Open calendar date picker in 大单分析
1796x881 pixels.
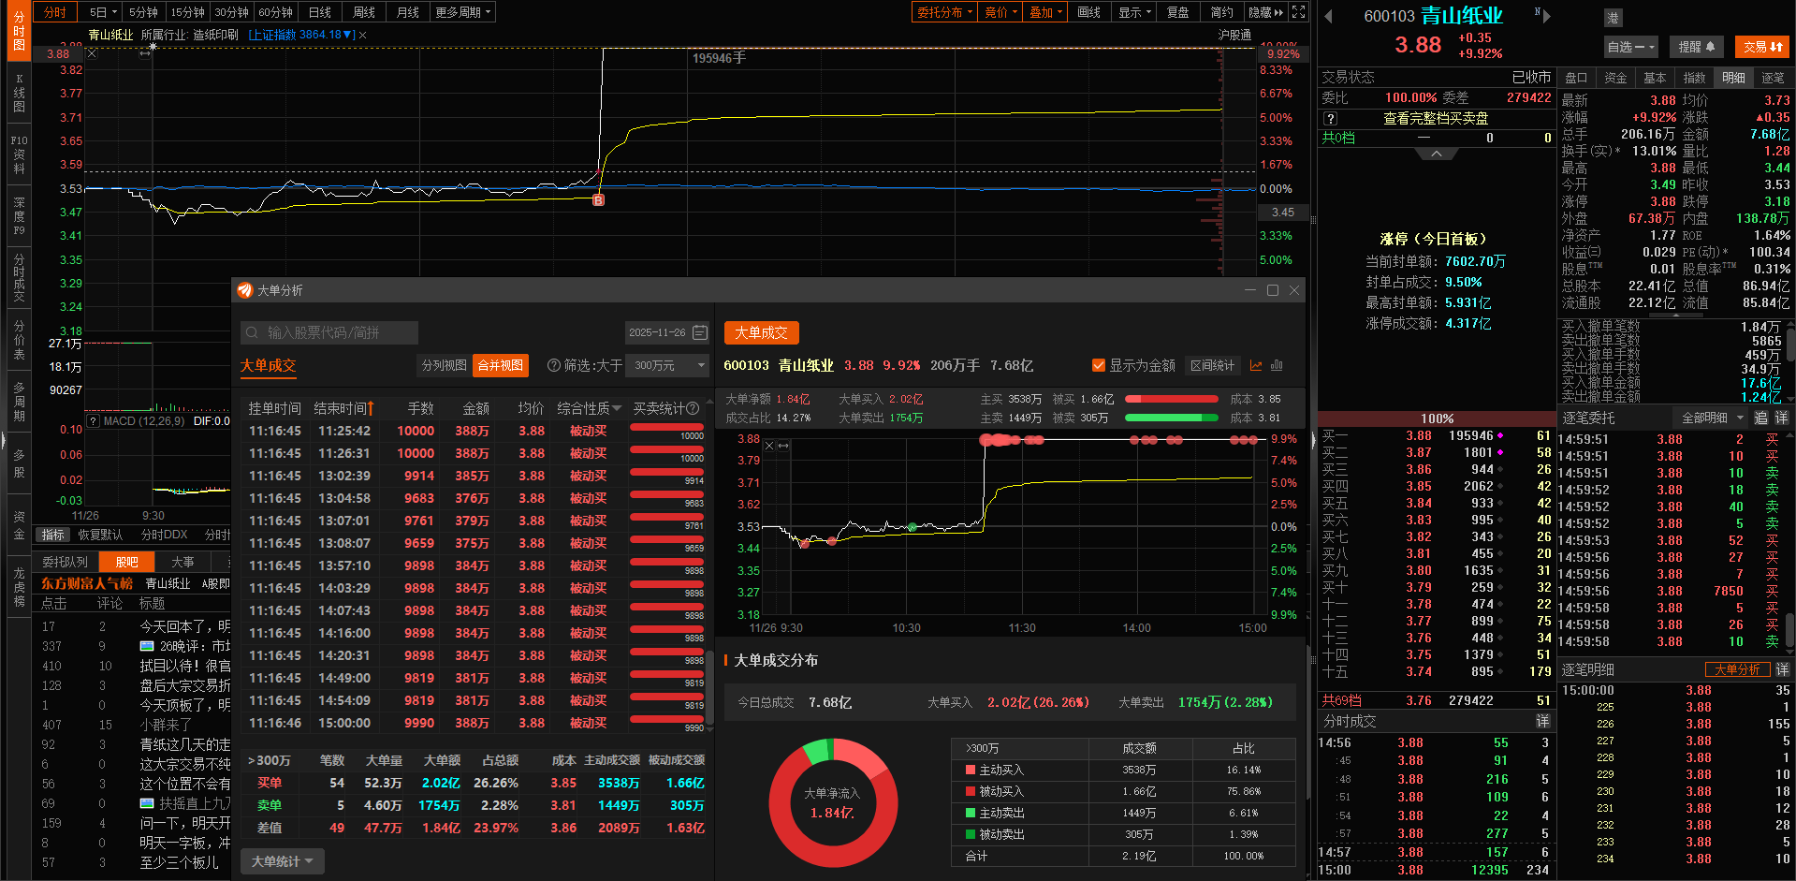[x=700, y=332]
